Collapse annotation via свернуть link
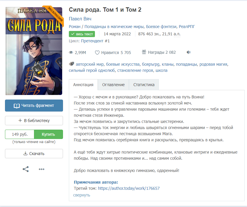This screenshot has height=207, width=247. (81, 195)
